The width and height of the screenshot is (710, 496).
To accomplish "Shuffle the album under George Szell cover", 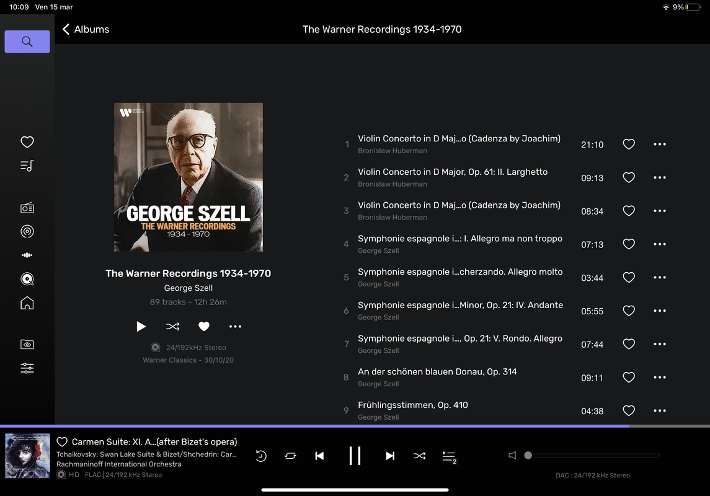I will coord(172,326).
